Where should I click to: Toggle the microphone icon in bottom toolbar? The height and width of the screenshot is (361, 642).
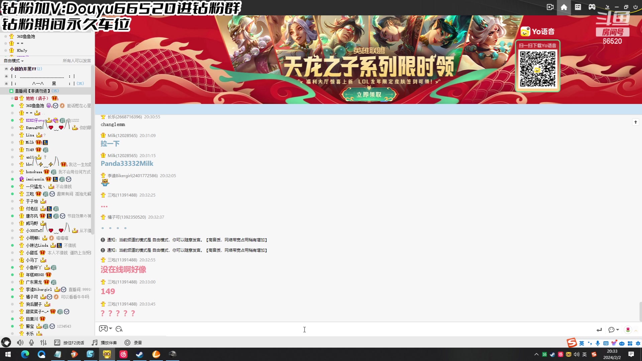(31, 343)
